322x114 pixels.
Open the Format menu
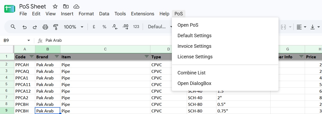tap(86, 14)
